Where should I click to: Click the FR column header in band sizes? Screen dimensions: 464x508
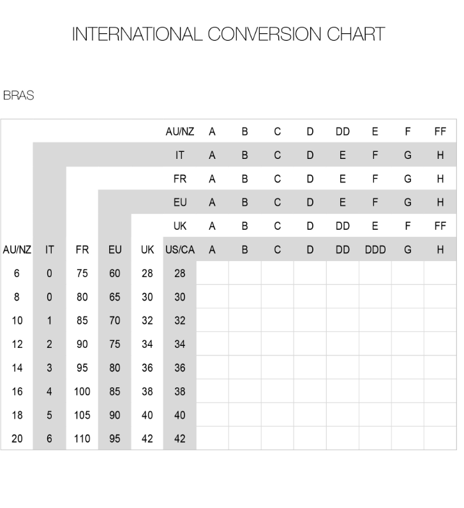click(82, 250)
